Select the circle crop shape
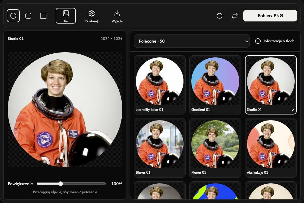Viewport: 304px width, 203px height. [x=13, y=16]
